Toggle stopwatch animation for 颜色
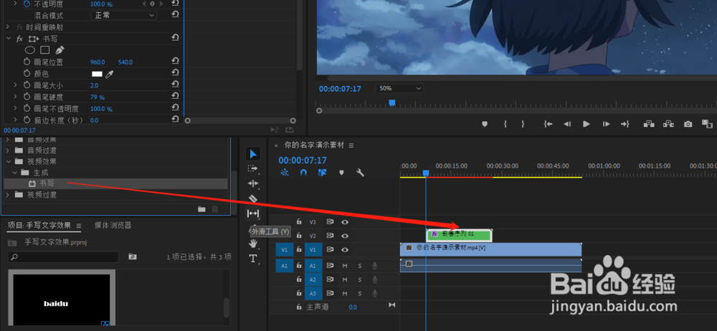Viewport: 717px width, 331px height. point(26,74)
